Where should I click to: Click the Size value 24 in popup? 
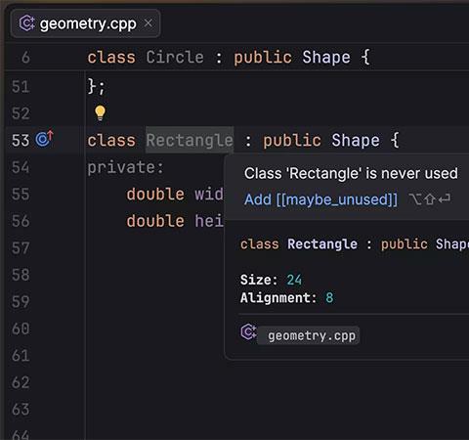click(x=294, y=280)
